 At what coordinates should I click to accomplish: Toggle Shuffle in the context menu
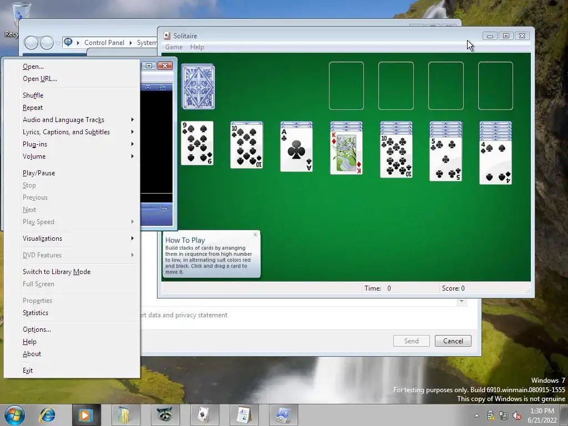tap(72, 95)
